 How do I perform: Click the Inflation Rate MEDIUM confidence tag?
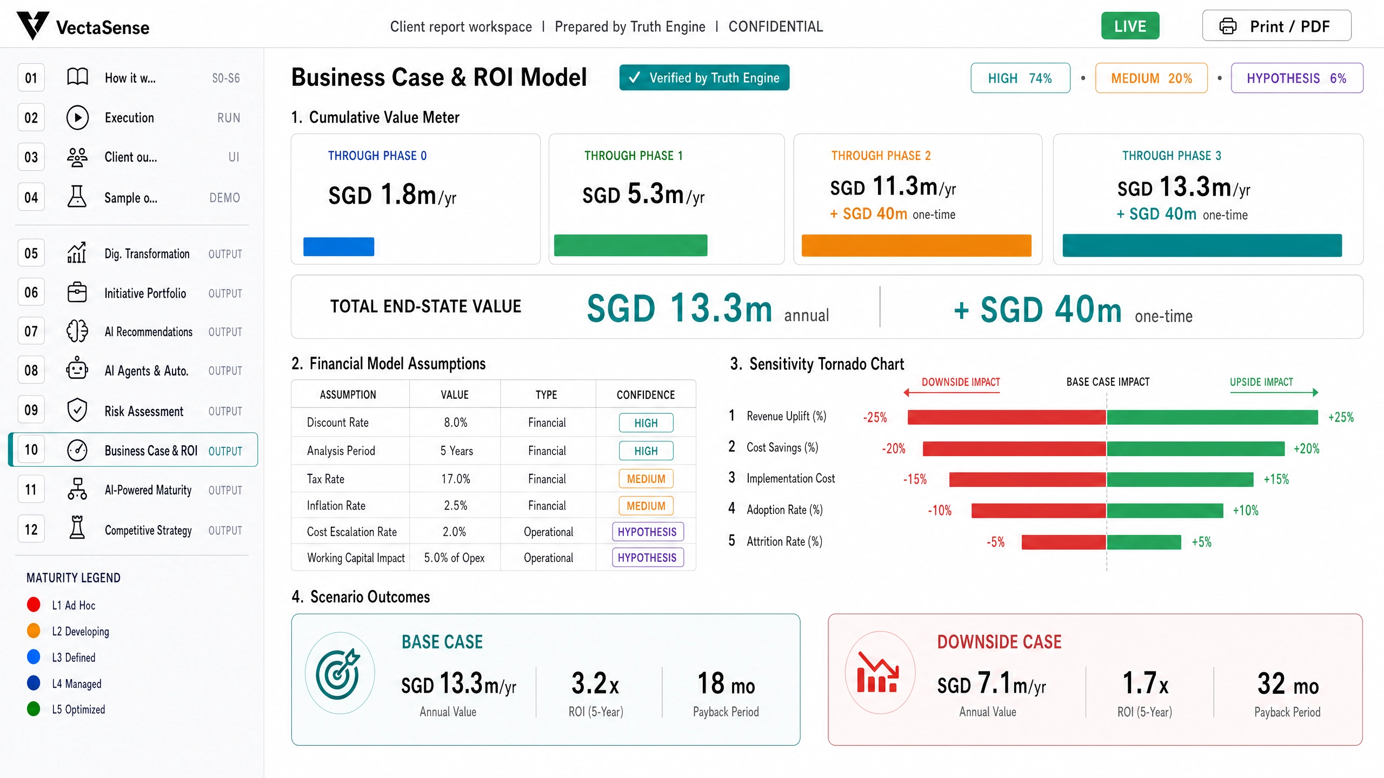(646, 506)
